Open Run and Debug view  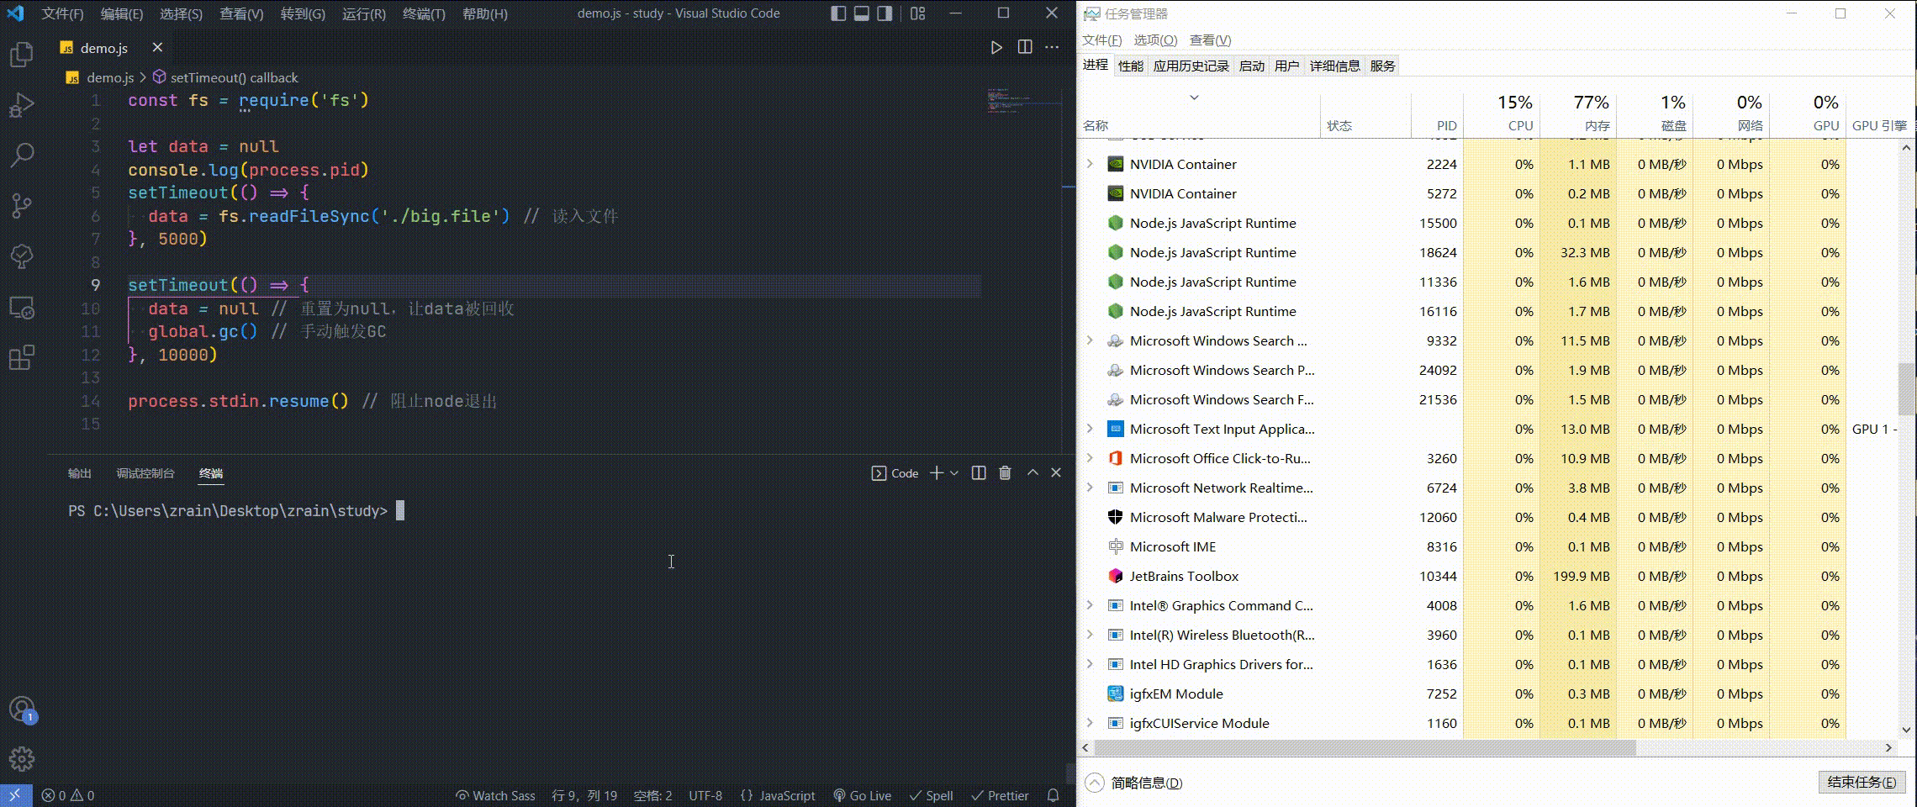pos(22,105)
